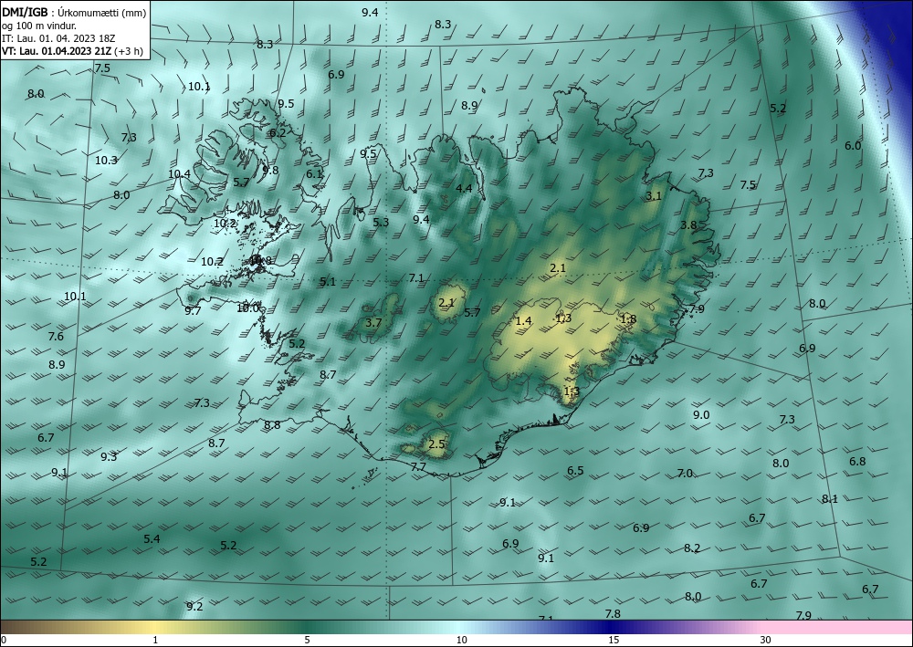Click the colour bar label "30"
Screen dimensions: 913x647
point(766,641)
